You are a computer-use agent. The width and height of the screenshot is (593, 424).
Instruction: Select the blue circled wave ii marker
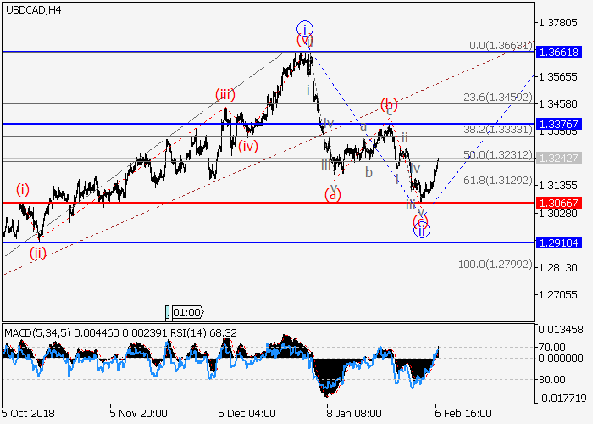(423, 229)
